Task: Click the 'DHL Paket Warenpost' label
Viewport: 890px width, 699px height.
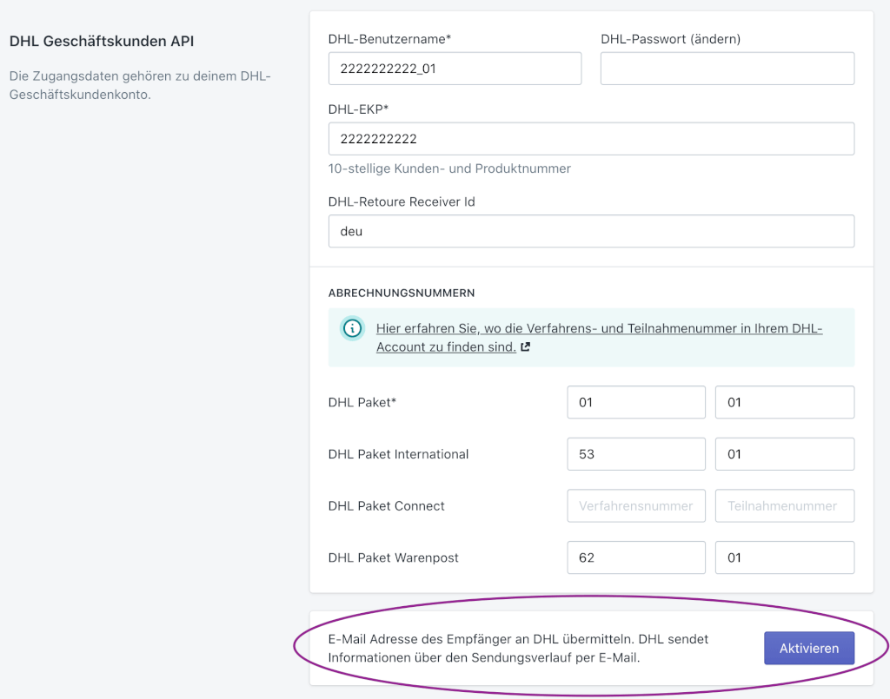Action: point(394,557)
